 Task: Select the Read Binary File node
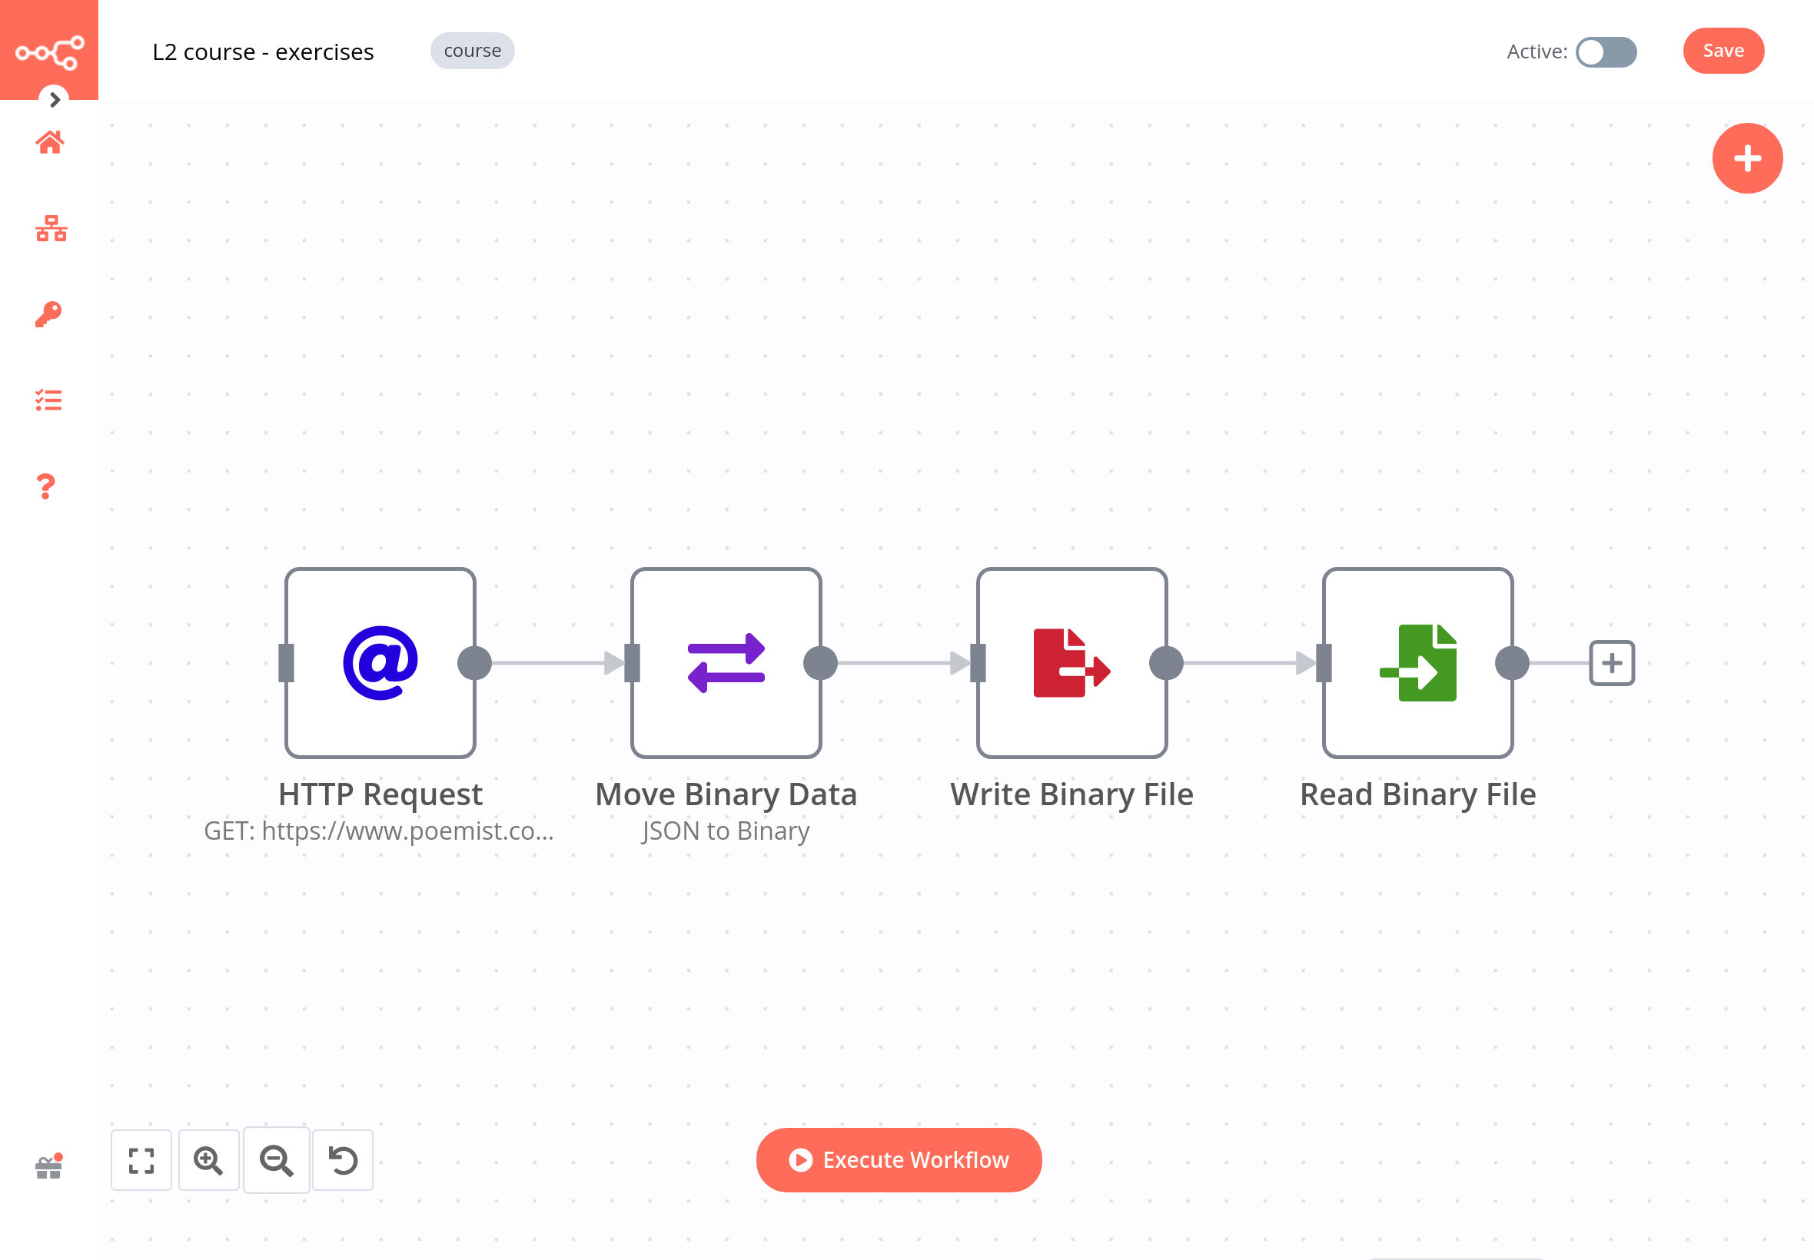[x=1417, y=662]
